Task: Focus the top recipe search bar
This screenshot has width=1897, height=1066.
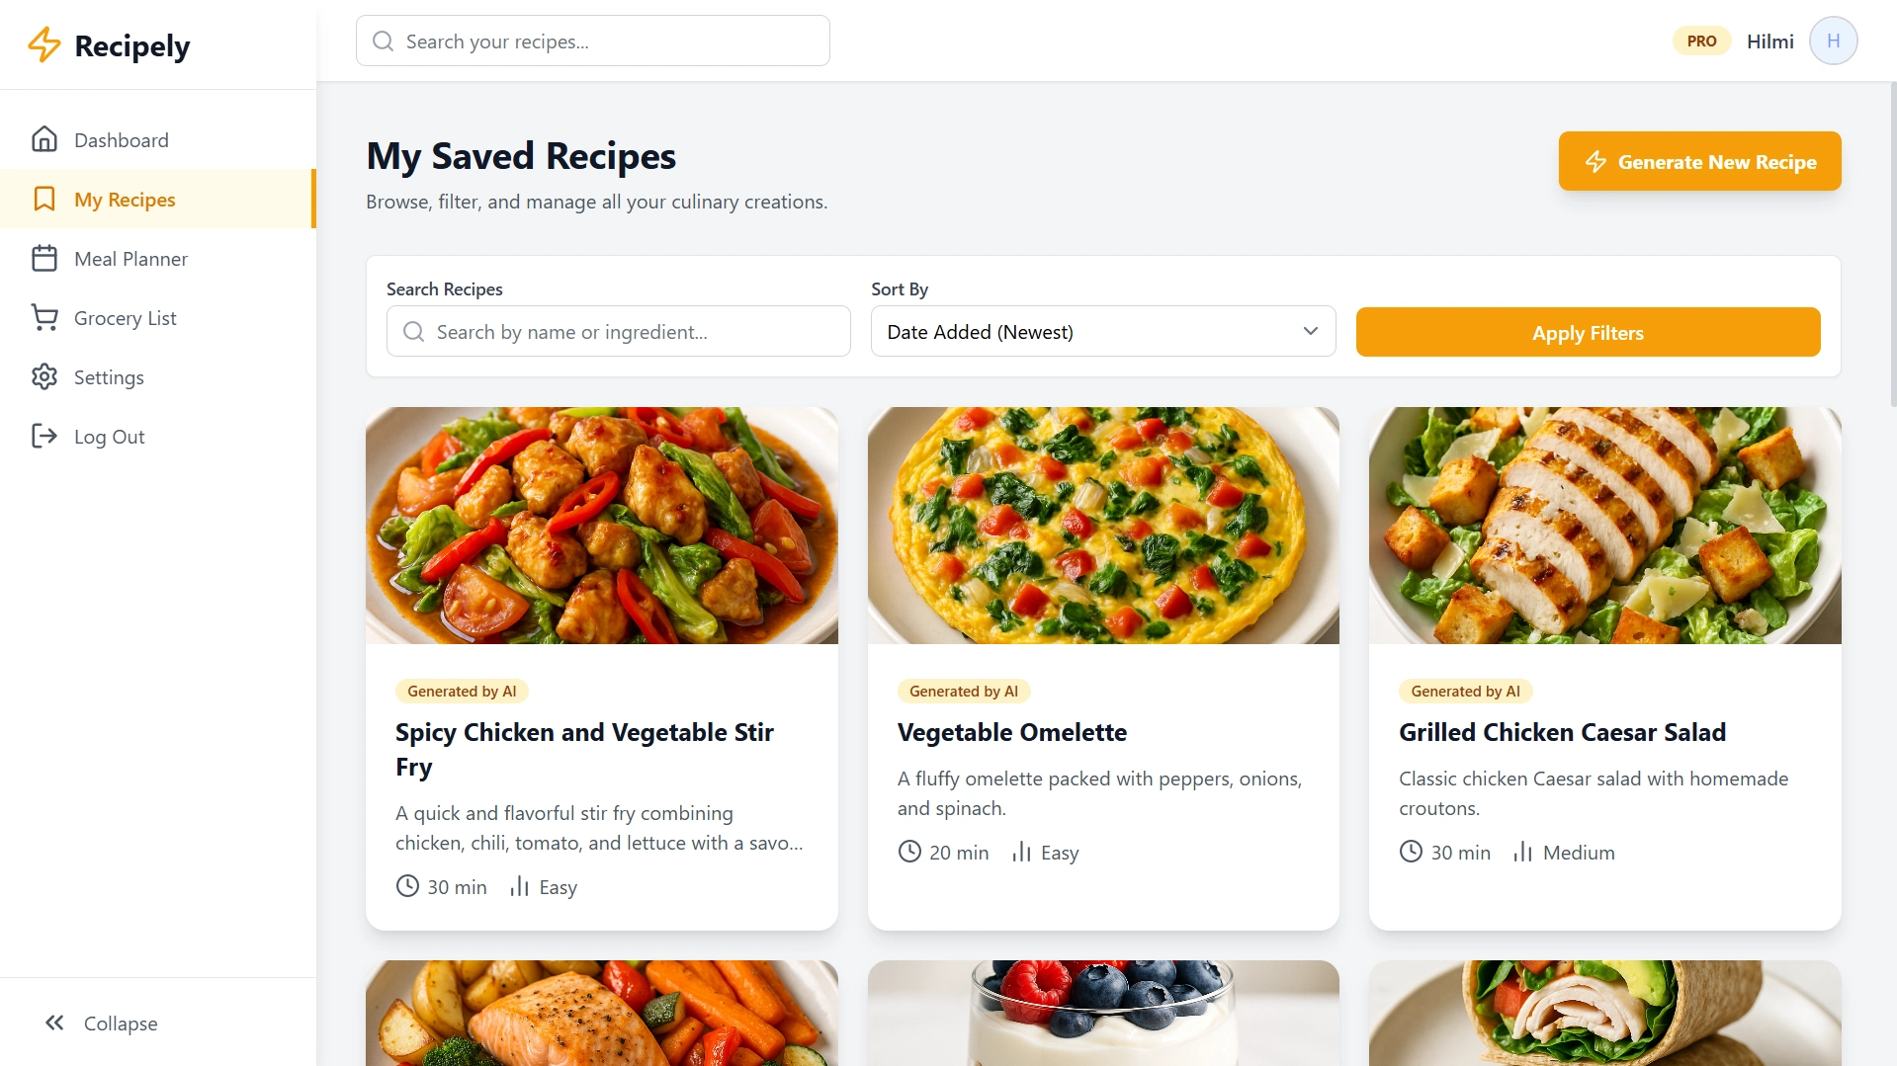Action: pyautogui.click(x=593, y=41)
